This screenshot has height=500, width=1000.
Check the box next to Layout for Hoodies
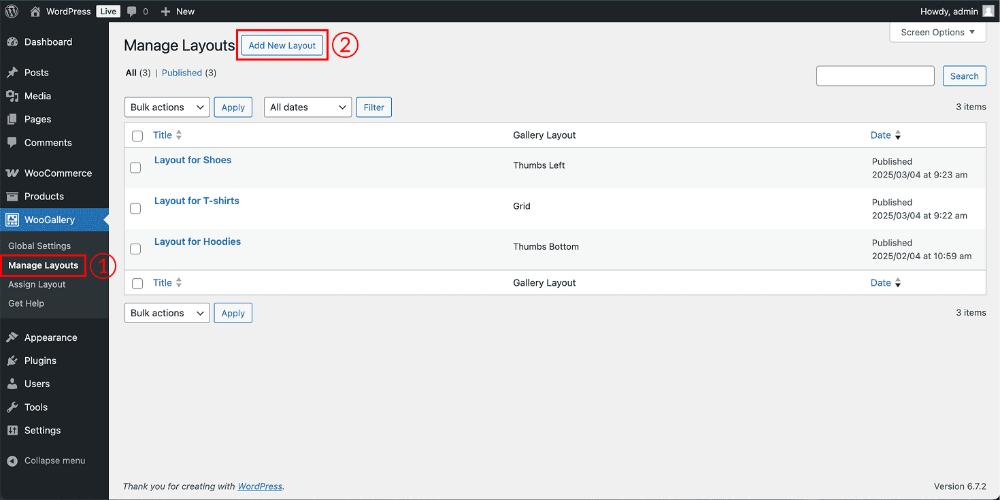pyautogui.click(x=135, y=249)
